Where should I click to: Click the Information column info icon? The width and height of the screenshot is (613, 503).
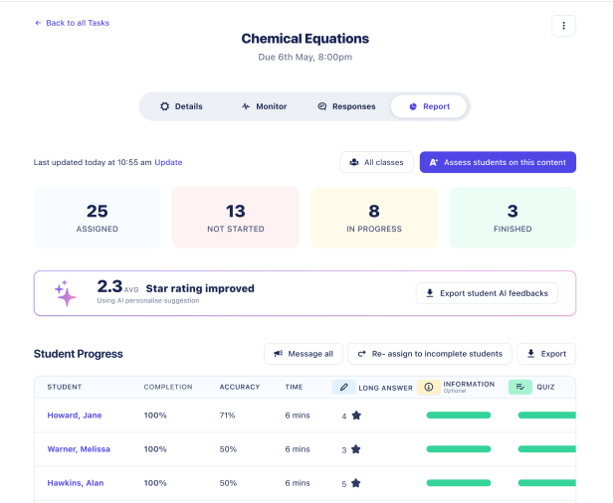pyautogui.click(x=428, y=387)
